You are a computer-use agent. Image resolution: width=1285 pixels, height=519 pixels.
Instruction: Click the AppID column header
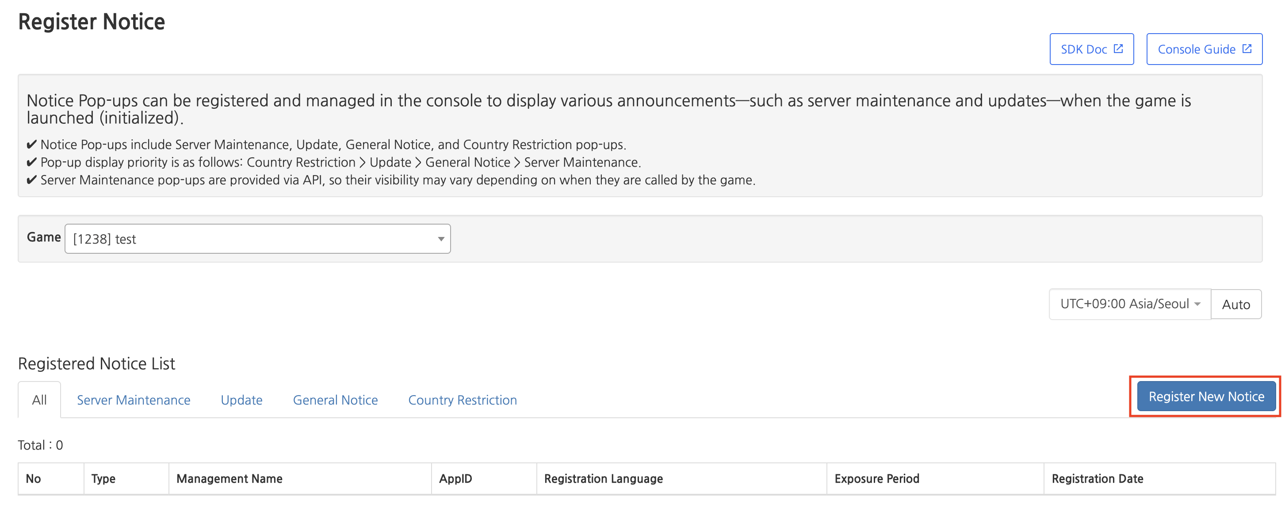coord(455,479)
